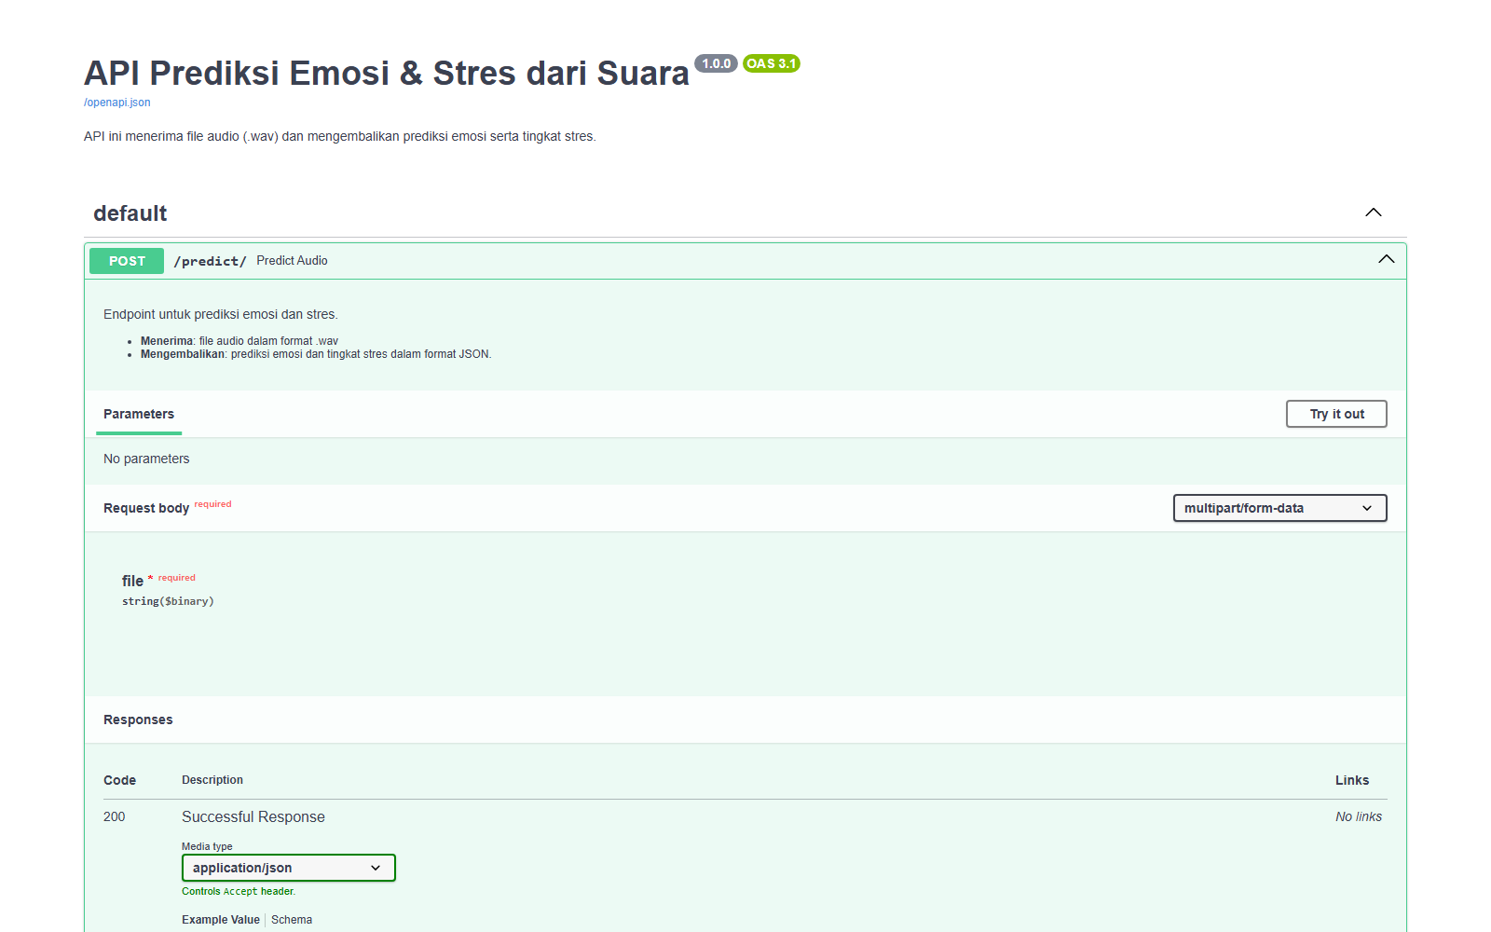
Task: Click the Mengembalikan bullet item
Action: [316, 354]
